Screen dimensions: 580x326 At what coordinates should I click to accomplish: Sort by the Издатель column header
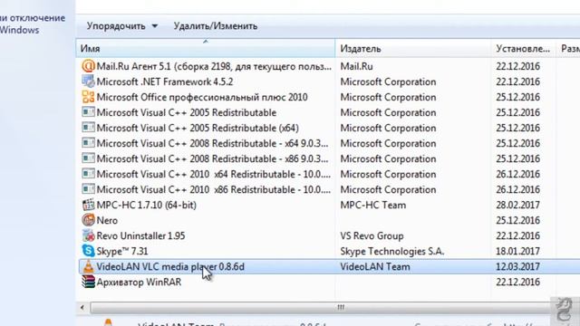pos(413,48)
